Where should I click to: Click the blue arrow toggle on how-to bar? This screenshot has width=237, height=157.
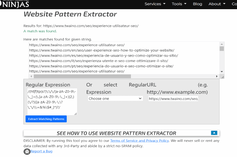tap(214, 133)
